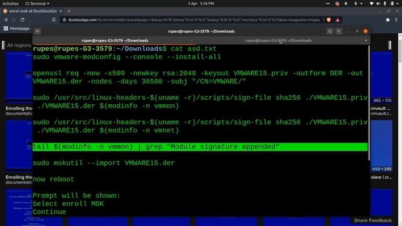
Task: Open the terminal hamburger menu
Action: 339,31
